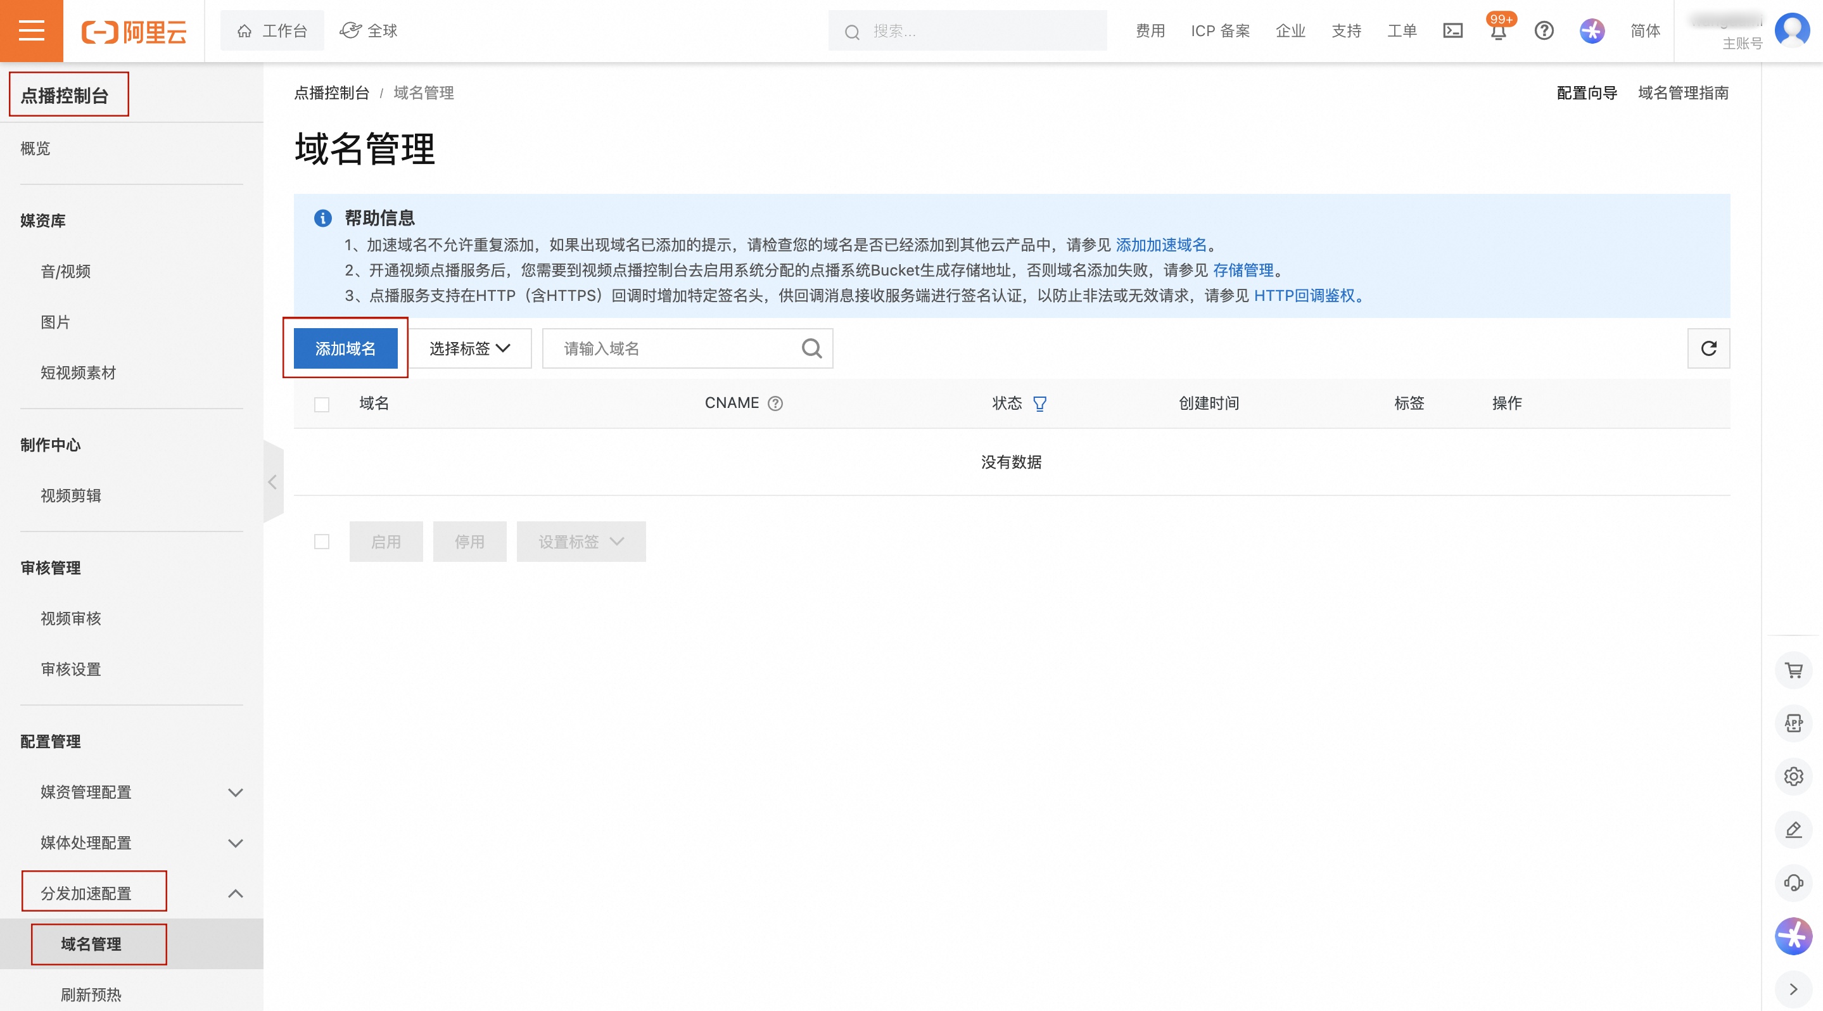Open the 企业 menu
Viewport: 1823px width, 1011px height.
(1290, 30)
